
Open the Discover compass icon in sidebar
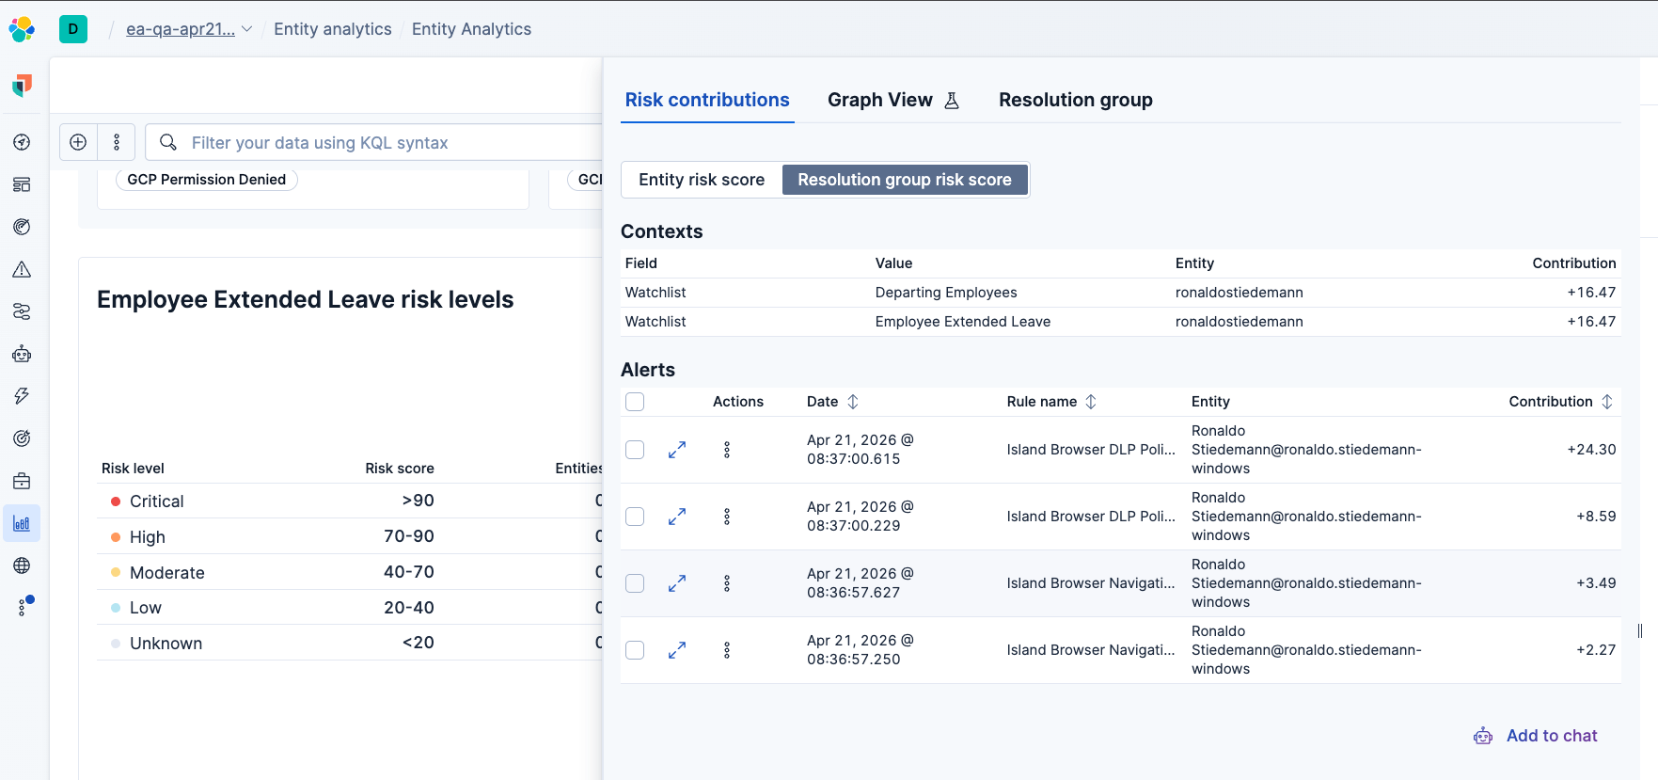22,142
